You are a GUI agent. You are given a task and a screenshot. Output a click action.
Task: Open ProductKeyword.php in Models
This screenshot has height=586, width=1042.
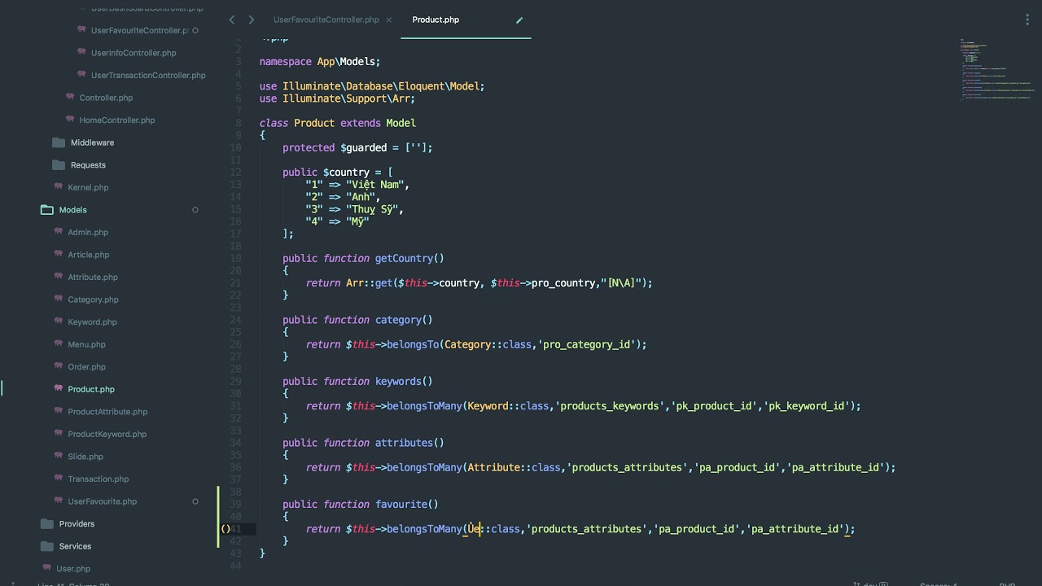(x=107, y=434)
